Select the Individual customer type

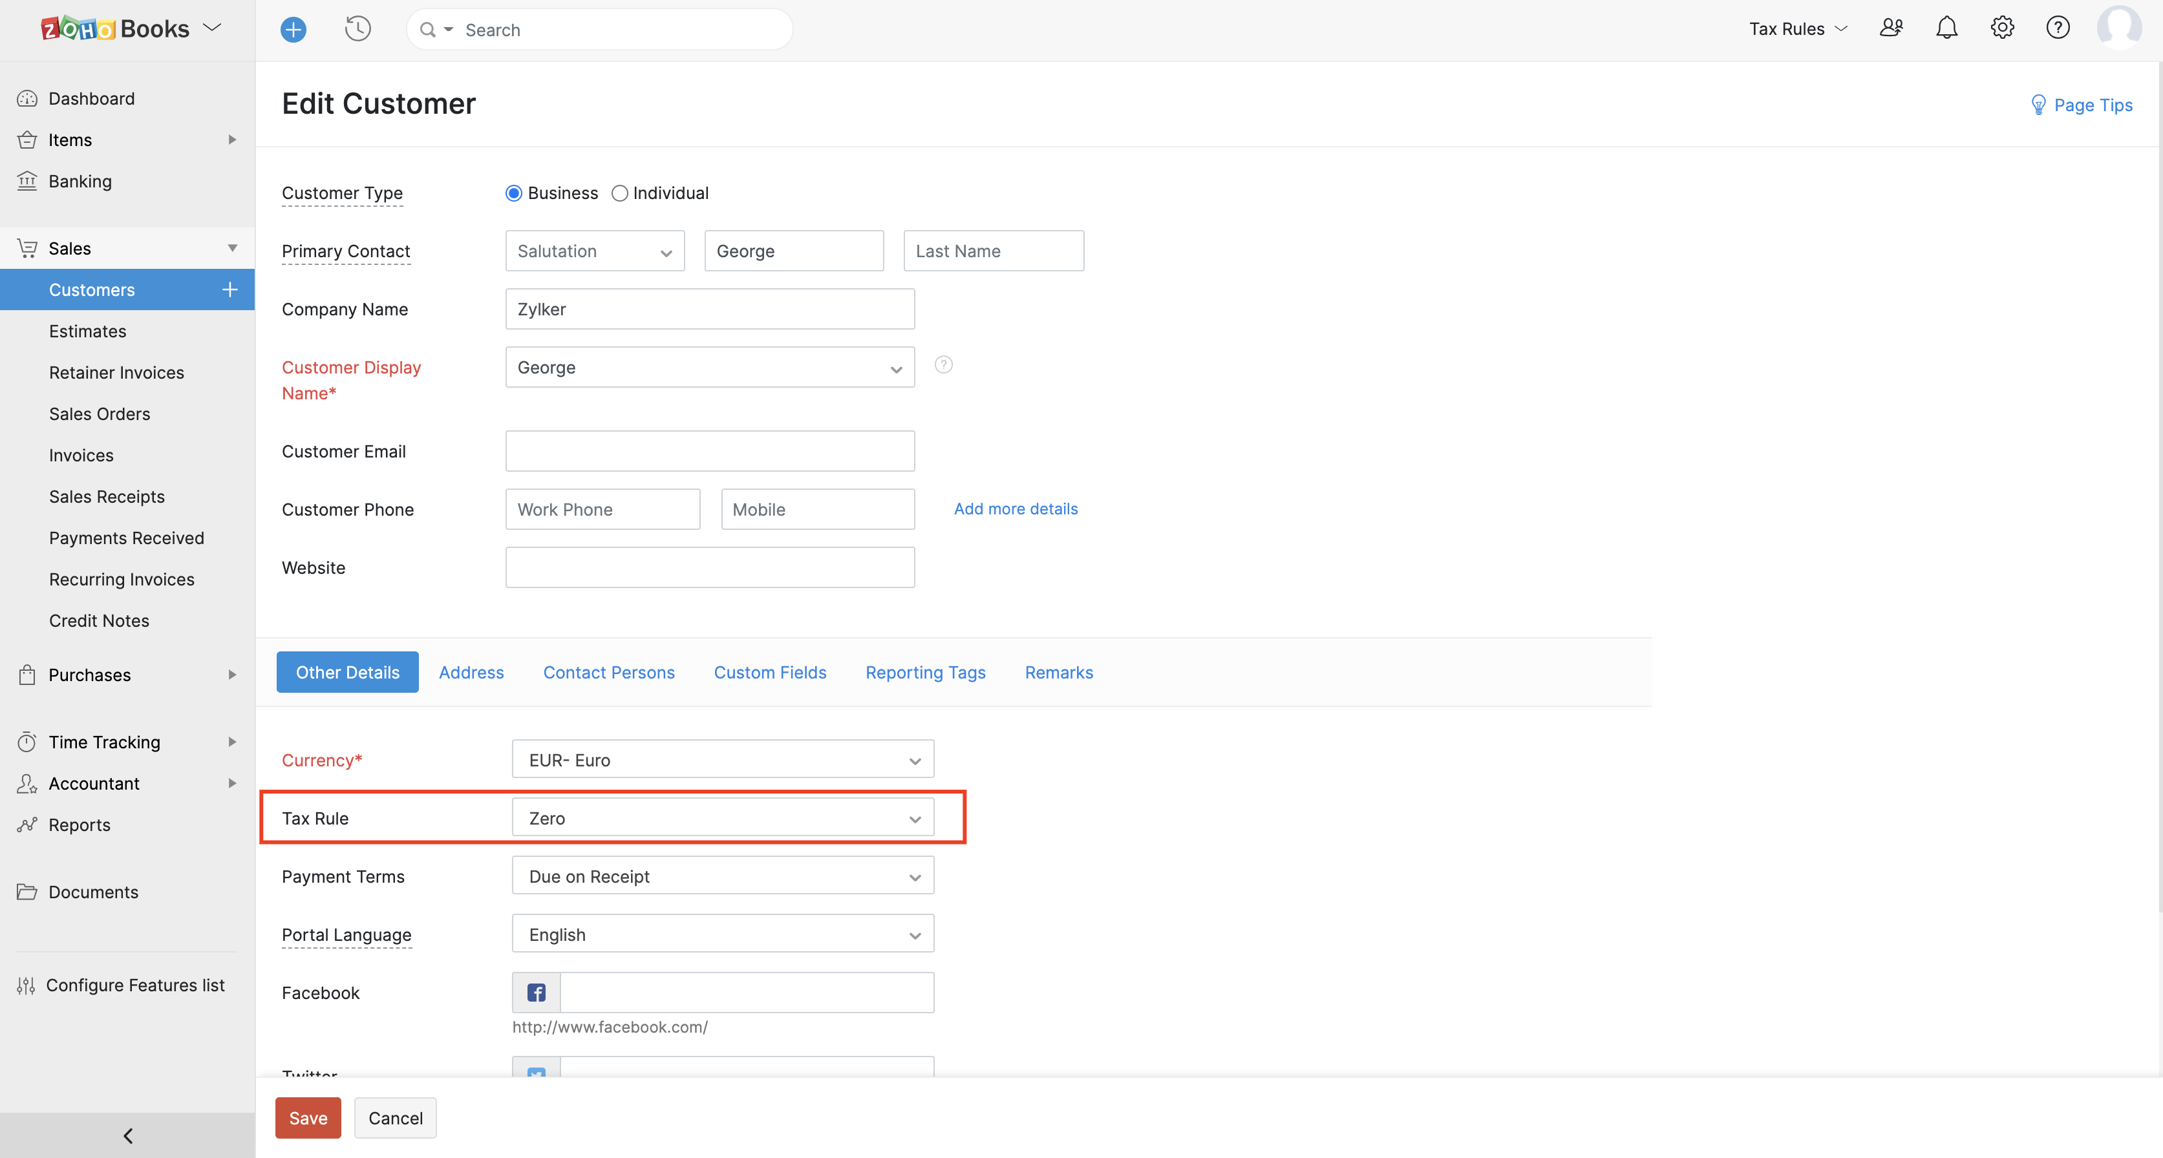pyautogui.click(x=620, y=193)
